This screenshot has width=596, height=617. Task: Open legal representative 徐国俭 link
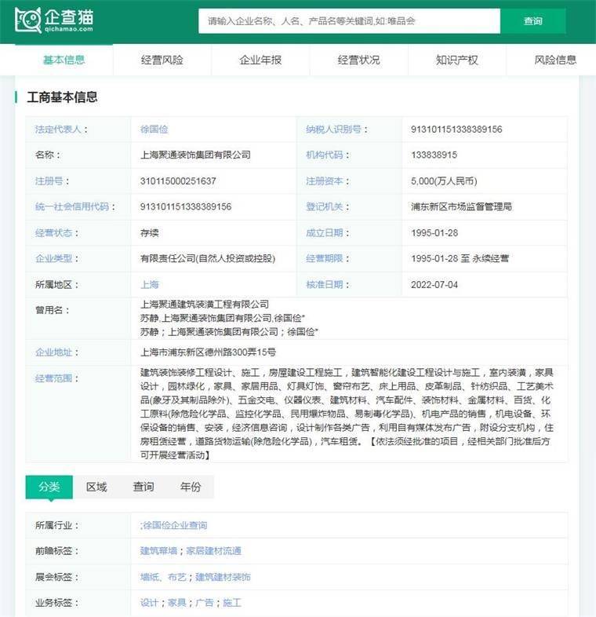coord(154,129)
